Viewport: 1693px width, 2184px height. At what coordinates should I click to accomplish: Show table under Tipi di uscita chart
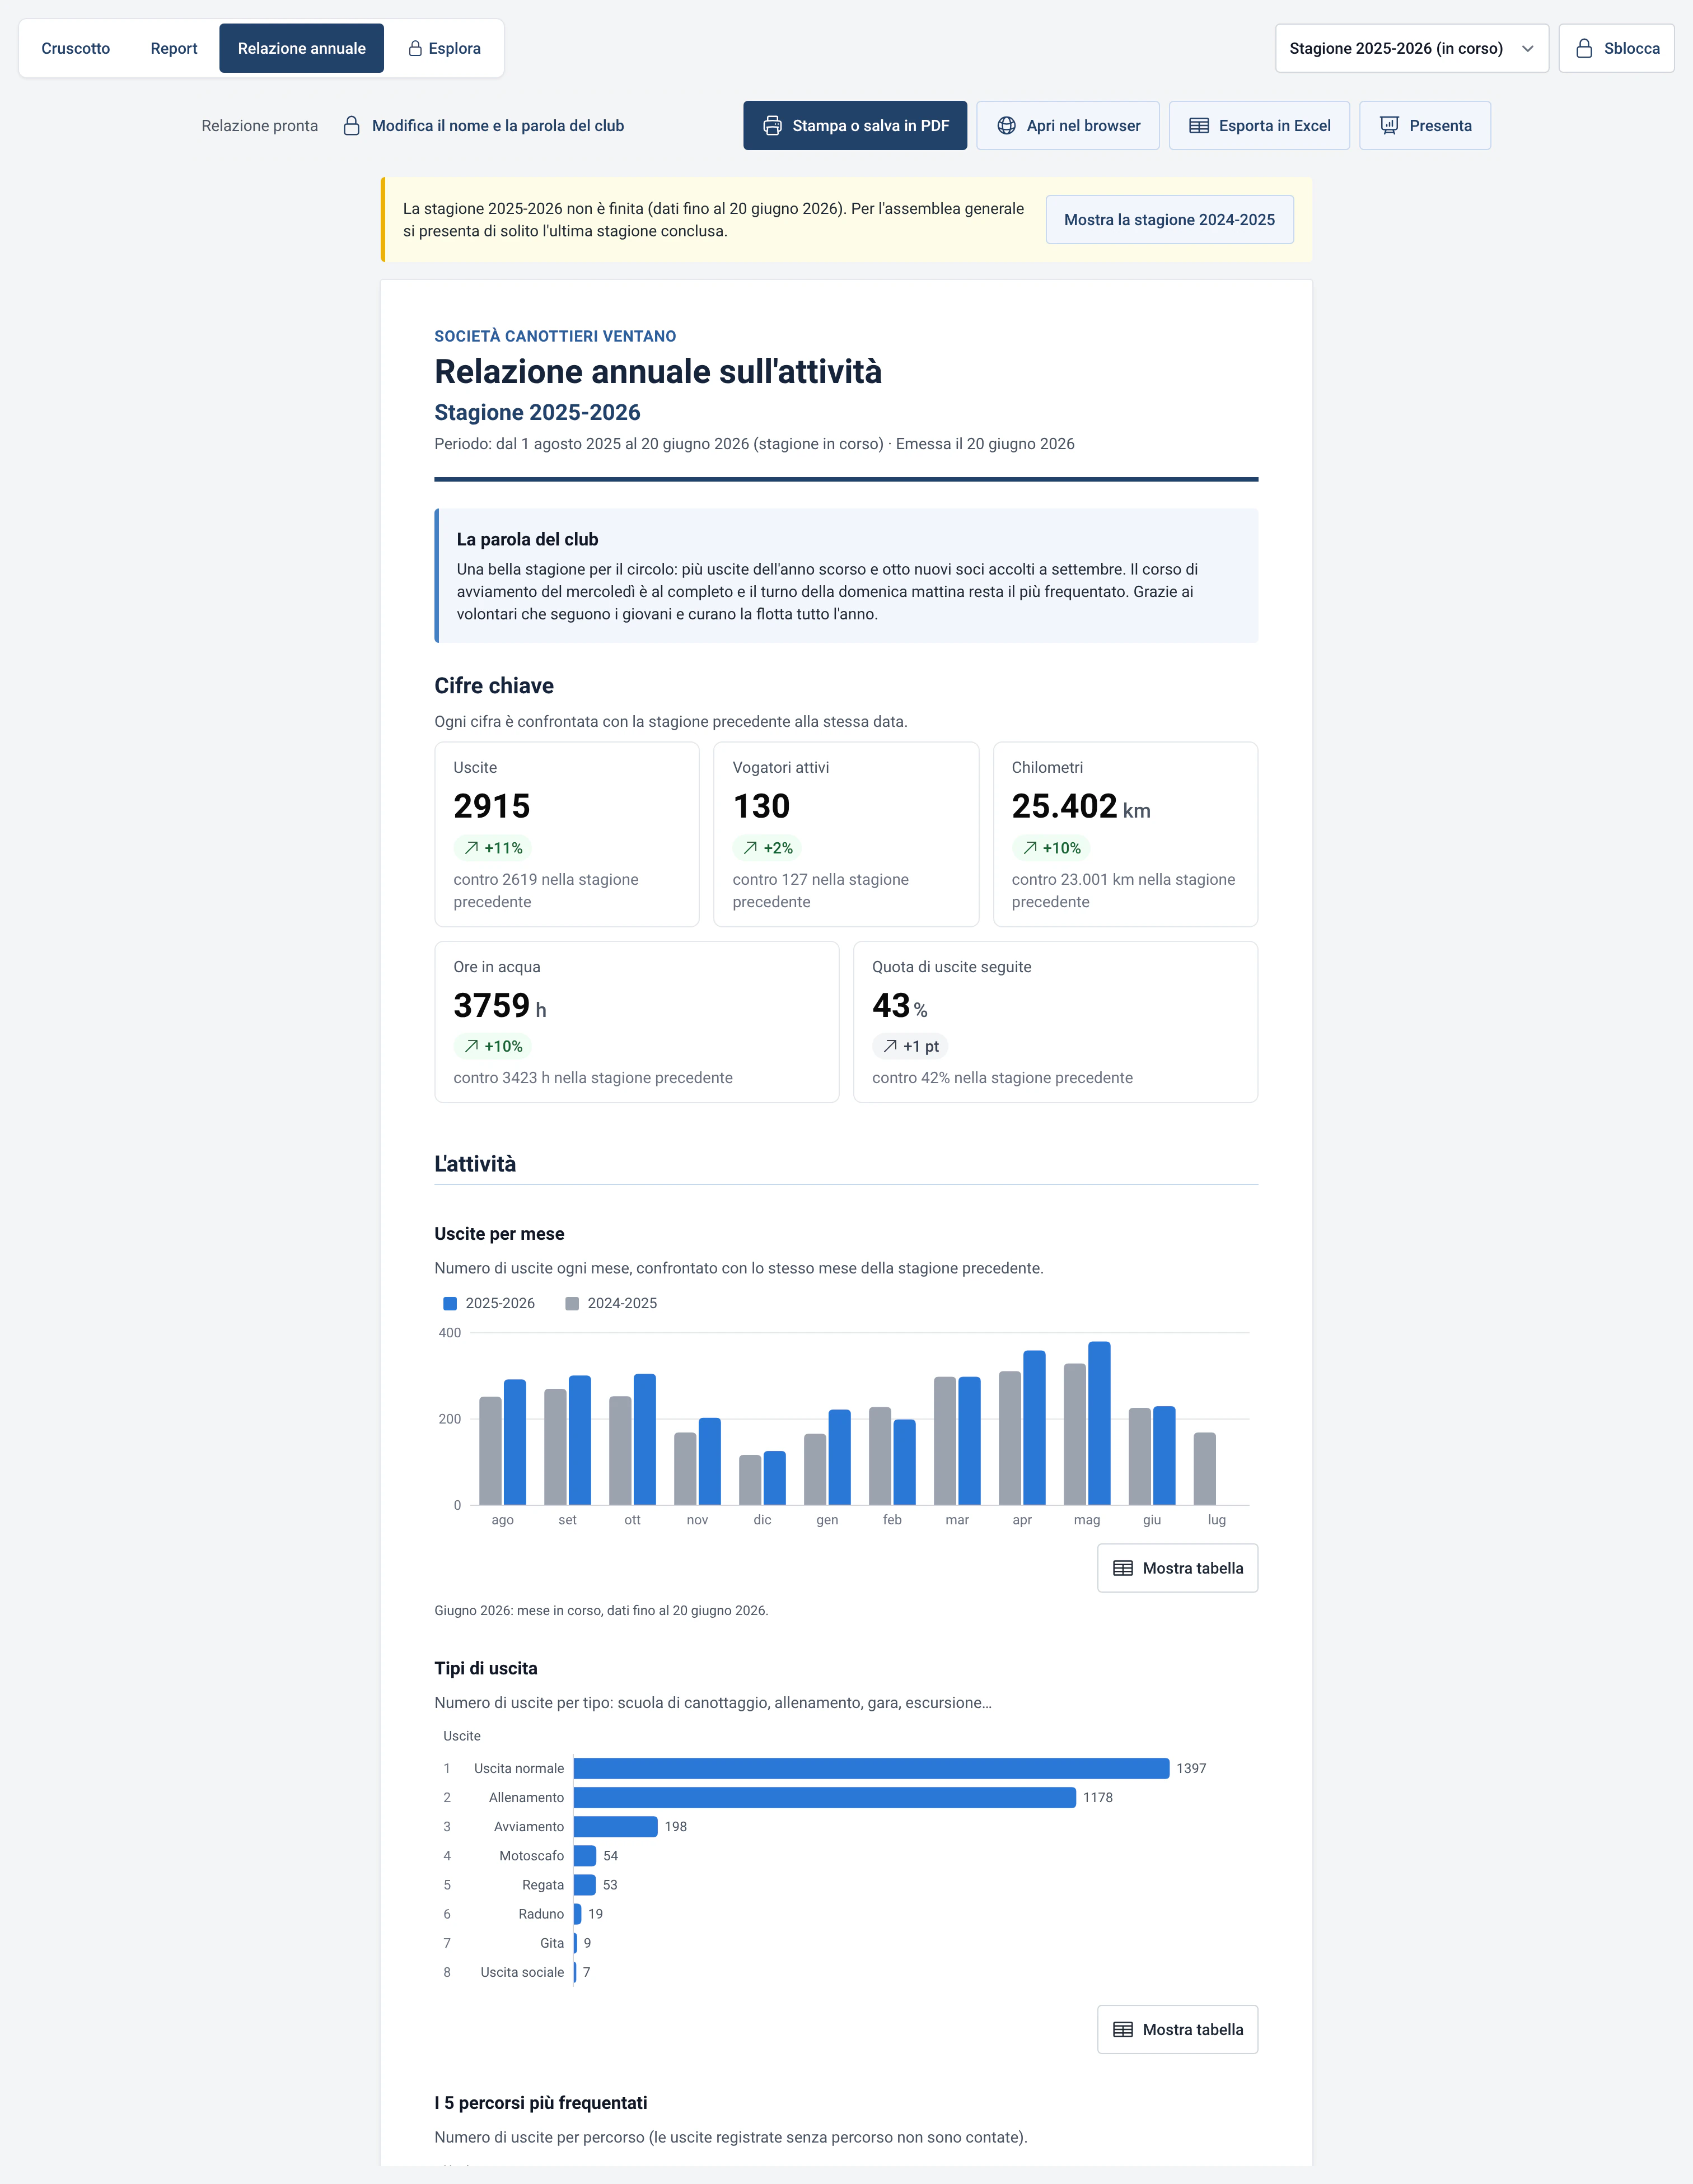point(1177,2029)
